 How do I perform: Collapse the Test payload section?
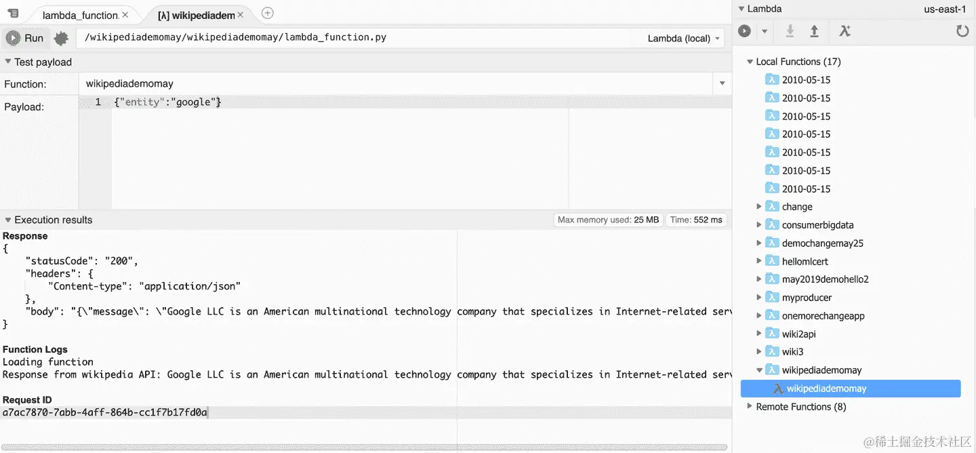point(8,62)
